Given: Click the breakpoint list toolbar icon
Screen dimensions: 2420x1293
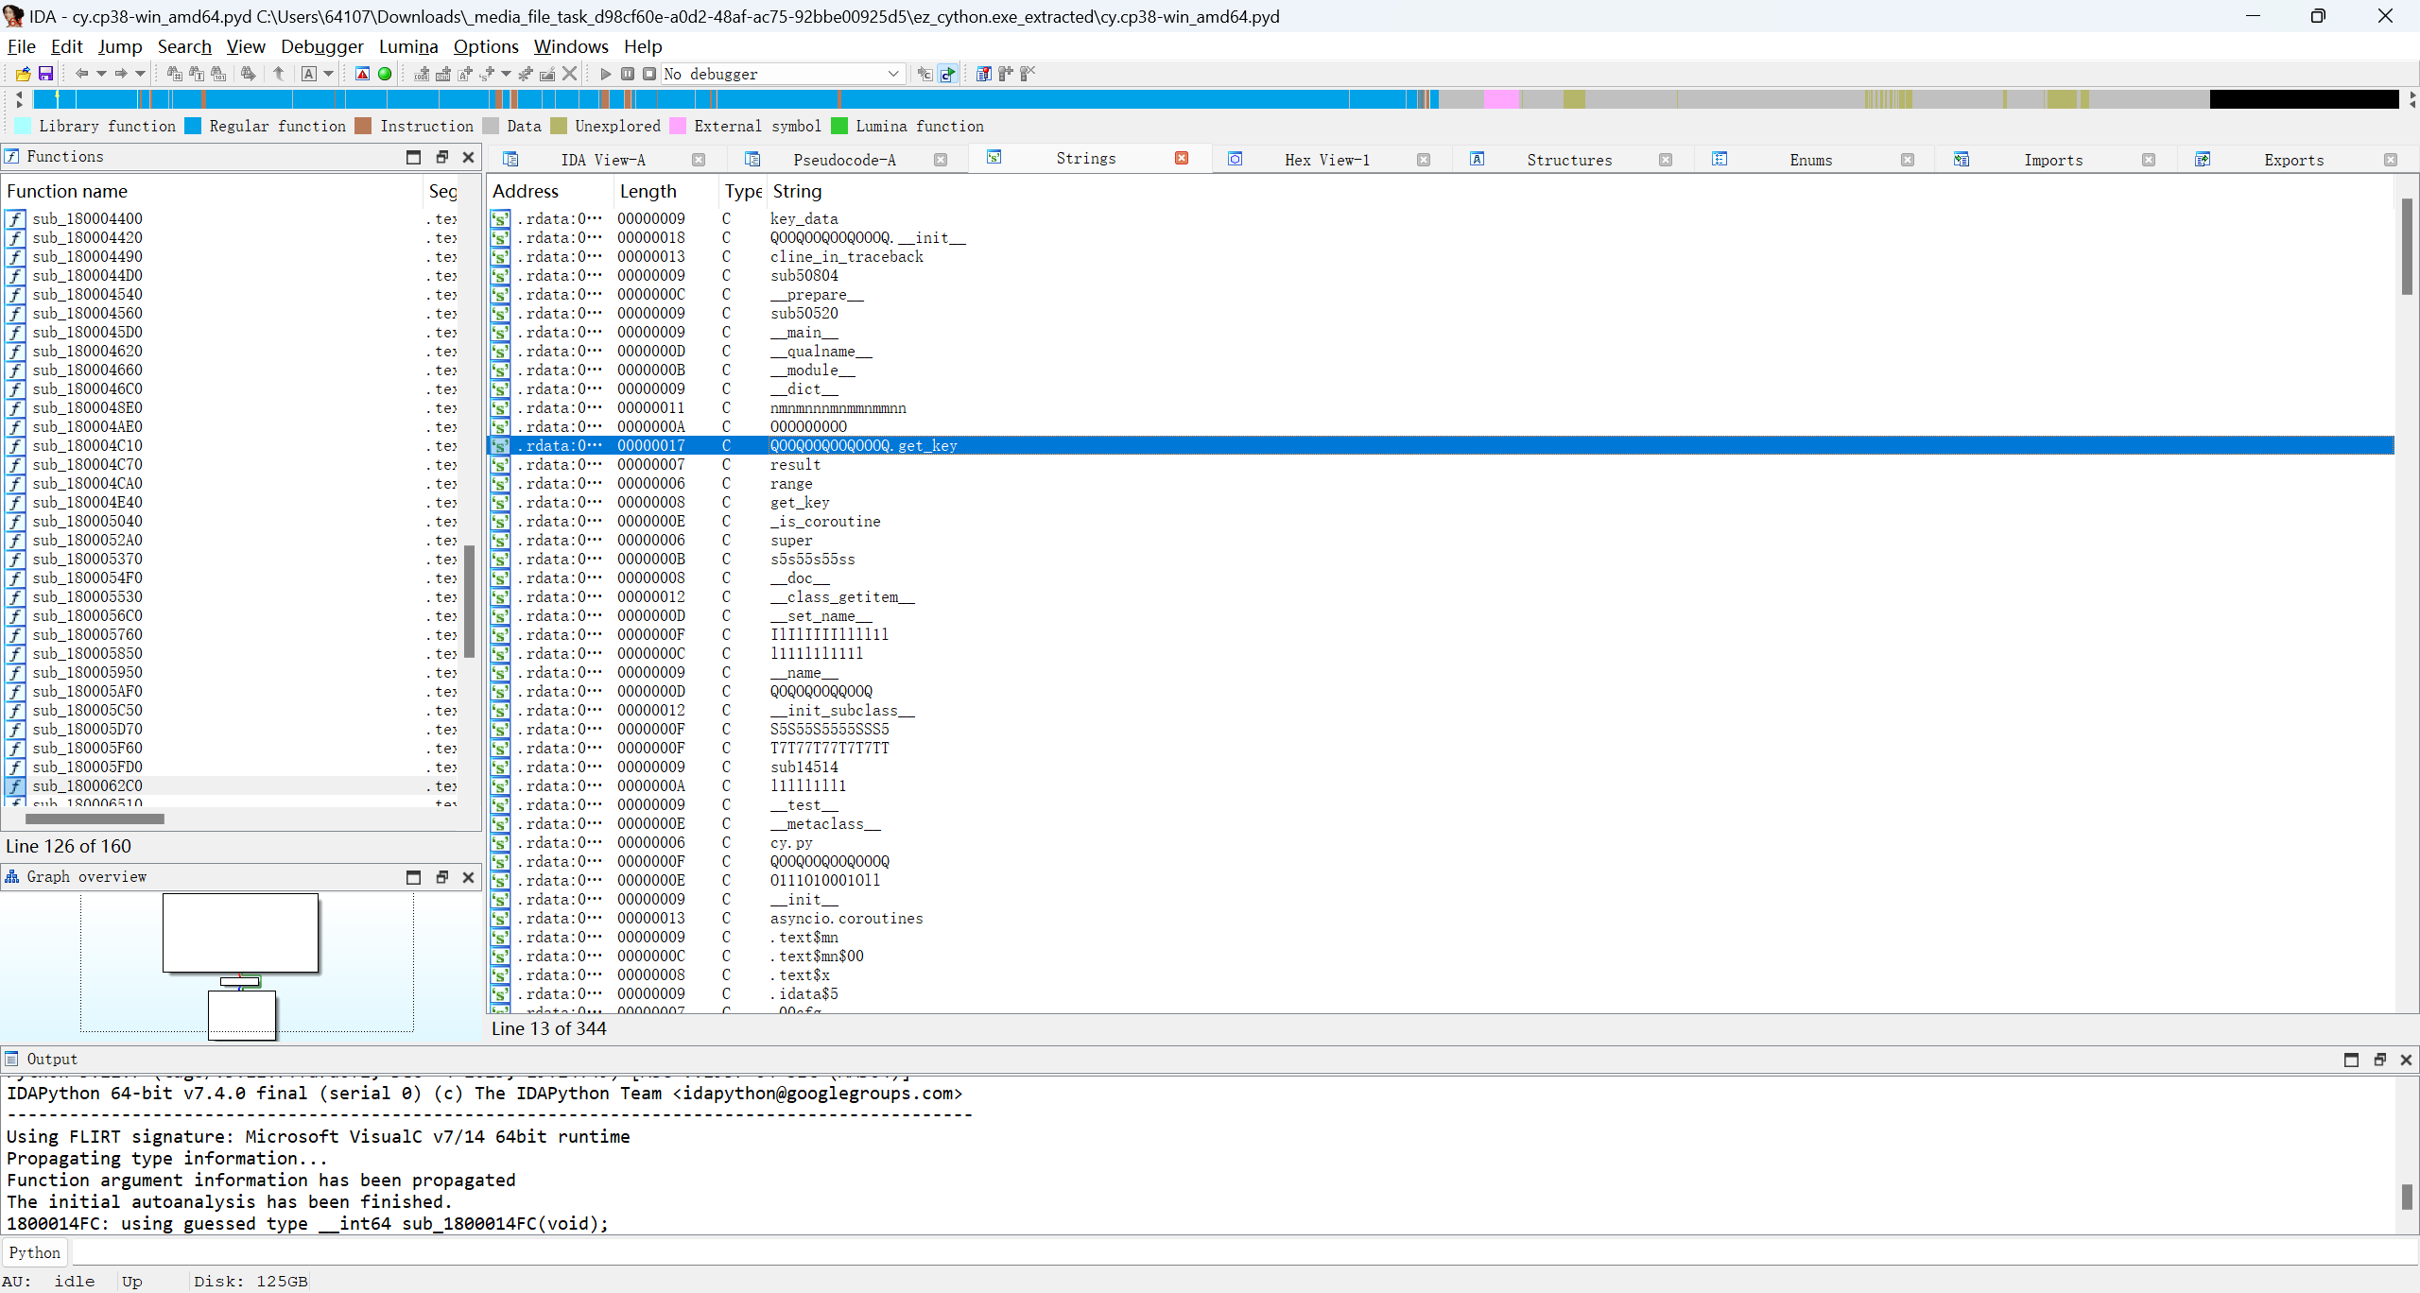Looking at the screenshot, I should 983,74.
